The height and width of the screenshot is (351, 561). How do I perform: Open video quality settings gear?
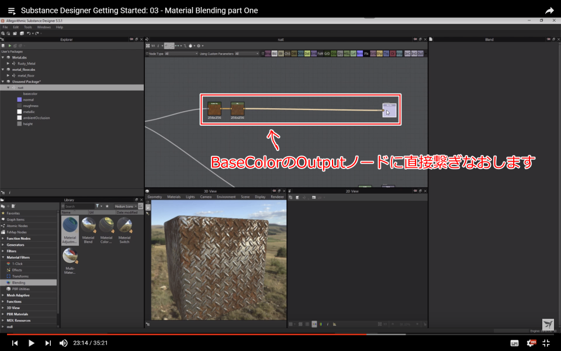[x=531, y=343]
